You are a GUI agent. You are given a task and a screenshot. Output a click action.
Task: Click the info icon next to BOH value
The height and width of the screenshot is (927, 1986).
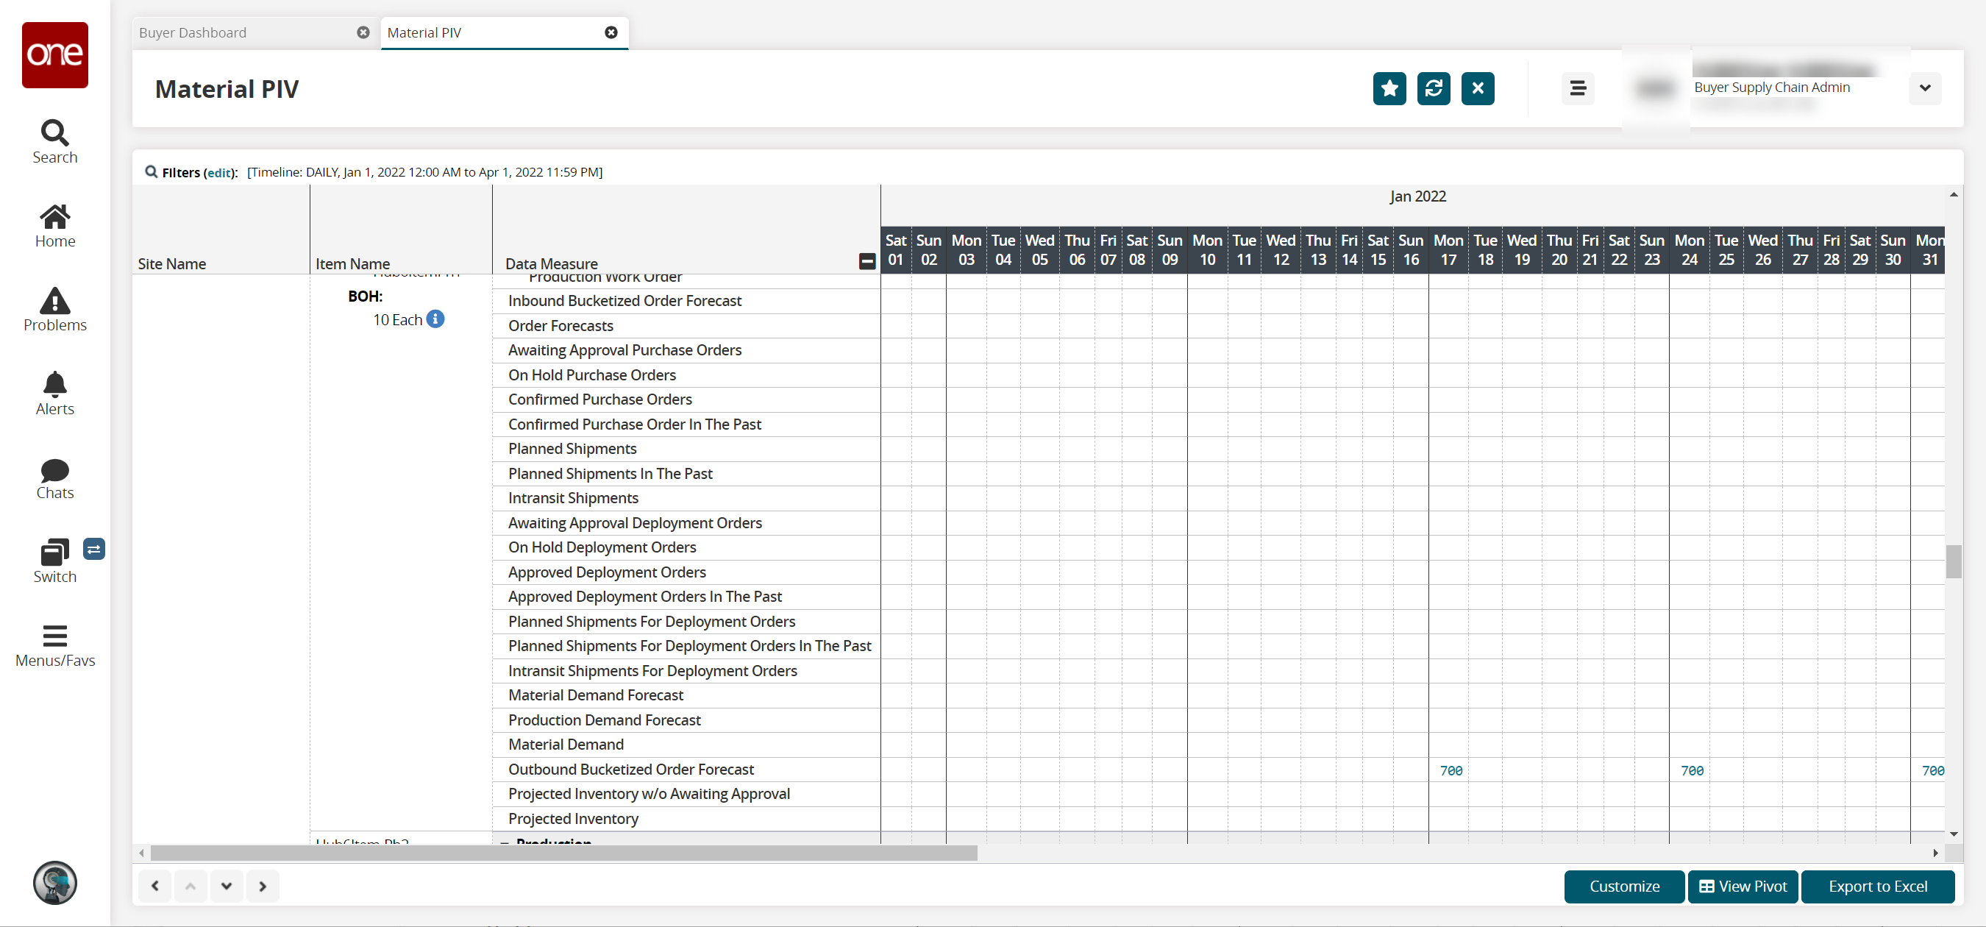(x=435, y=319)
